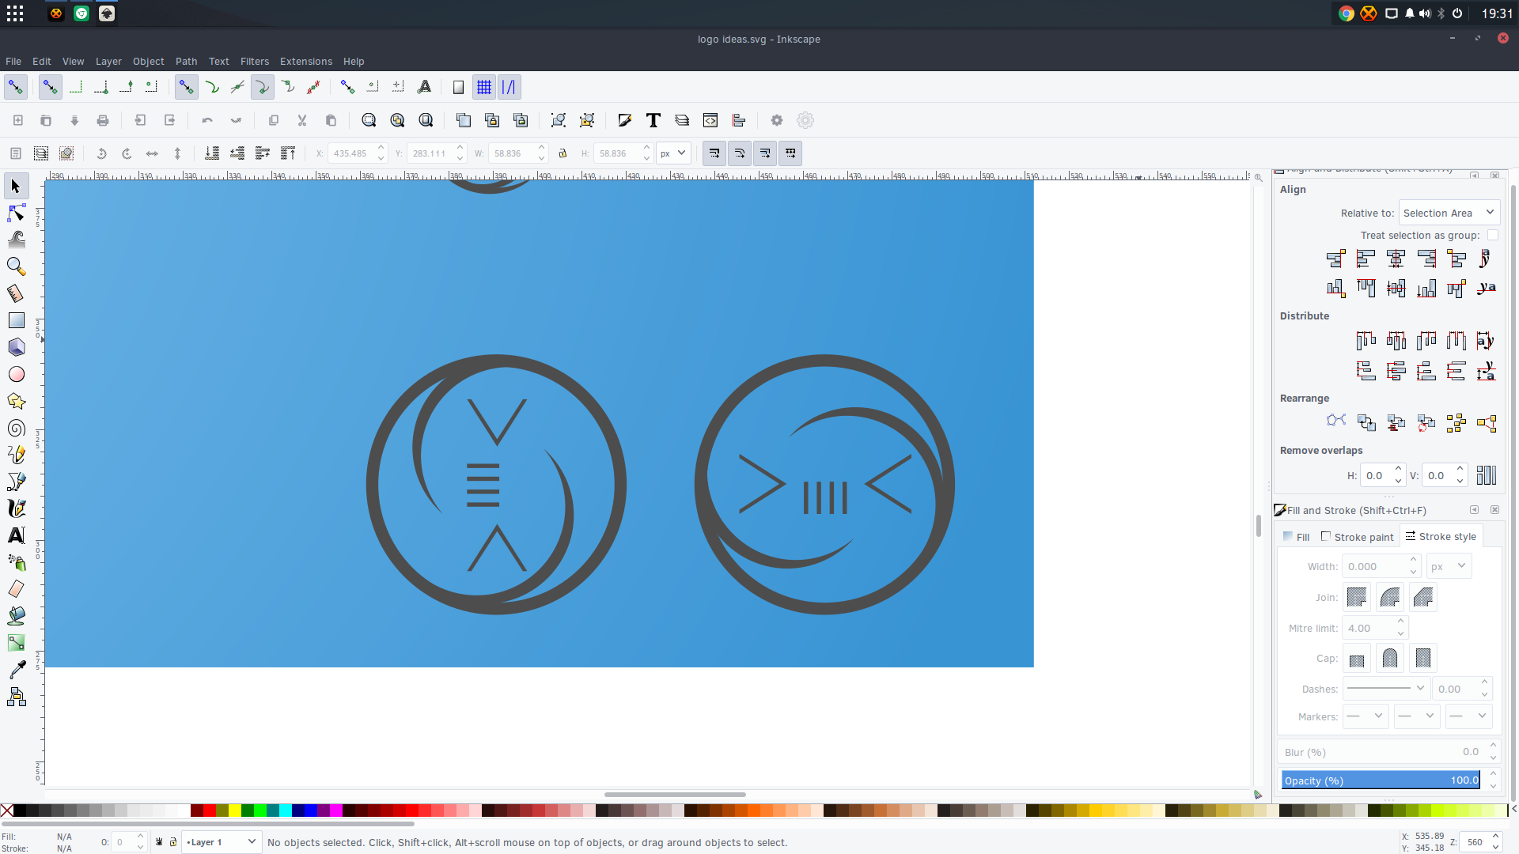Viewport: 1519px width, 854px height.
Task: Click the Opacity slider bar
Action: click(x=1381, y=780)
